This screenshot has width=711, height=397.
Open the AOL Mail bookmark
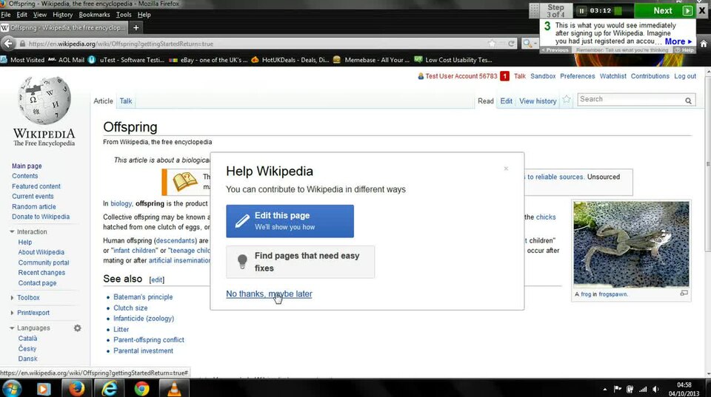(x=66, y=60)
